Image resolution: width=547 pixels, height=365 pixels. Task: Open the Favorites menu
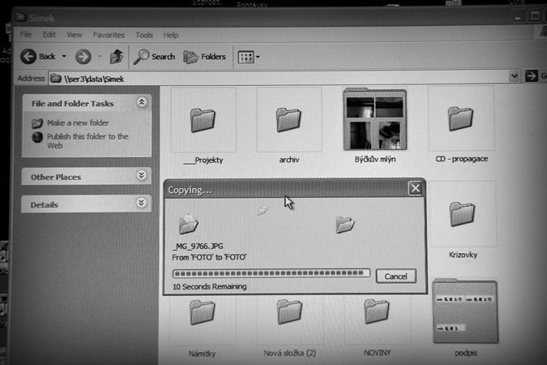[109, 35]
